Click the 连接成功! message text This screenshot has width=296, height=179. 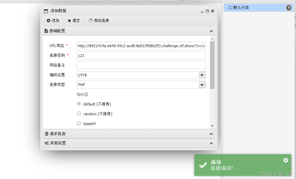click(x=222, y=168)
